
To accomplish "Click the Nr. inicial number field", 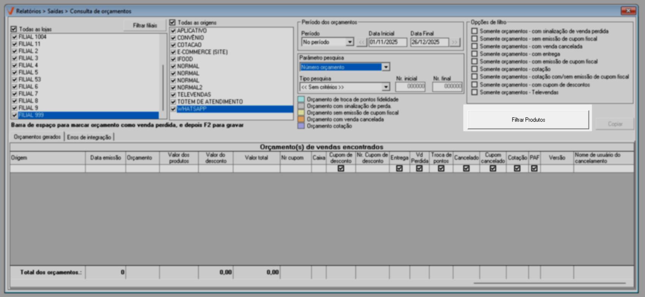I will pyautogui.click(x=410, y=87).
